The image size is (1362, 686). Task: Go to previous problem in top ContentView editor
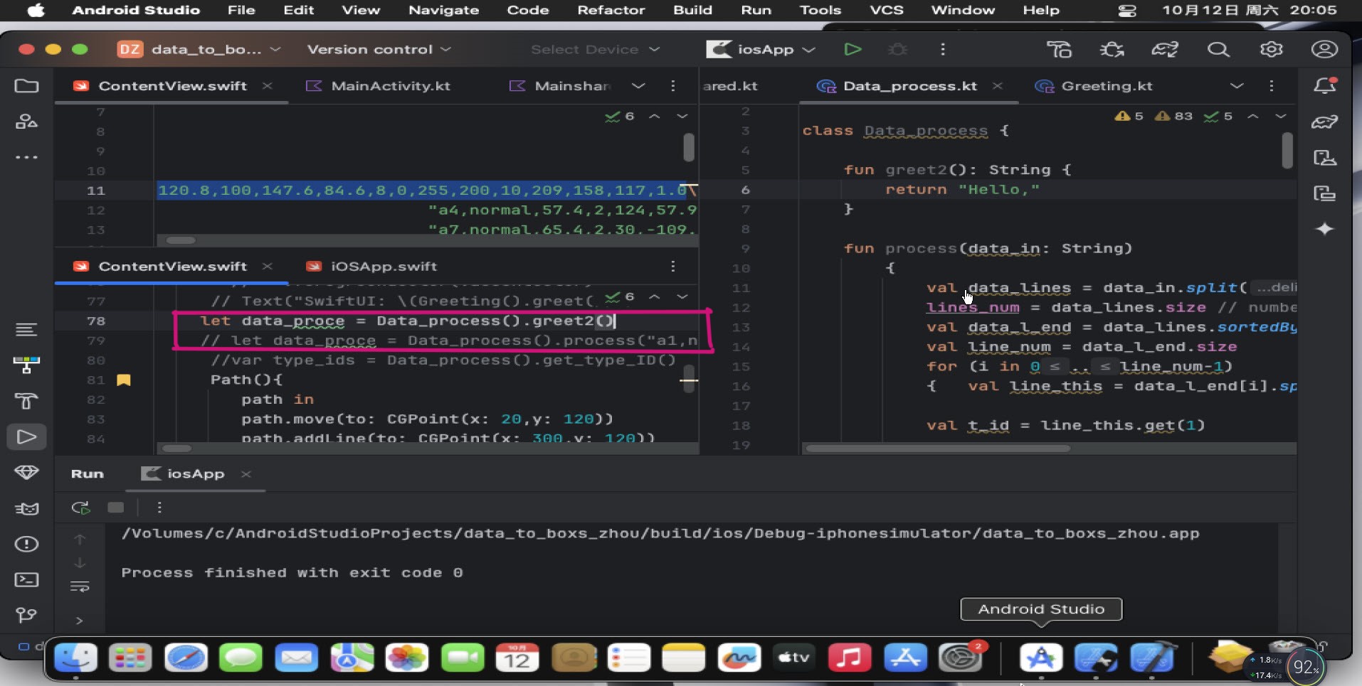click(x=654, y=116)
